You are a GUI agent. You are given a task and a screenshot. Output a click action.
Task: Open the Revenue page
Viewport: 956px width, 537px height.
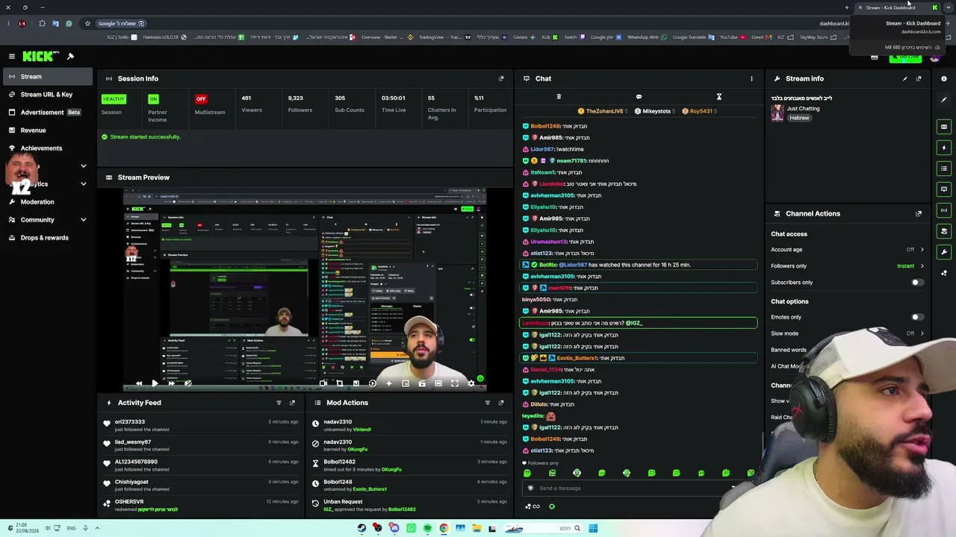(x=47, y=131)
